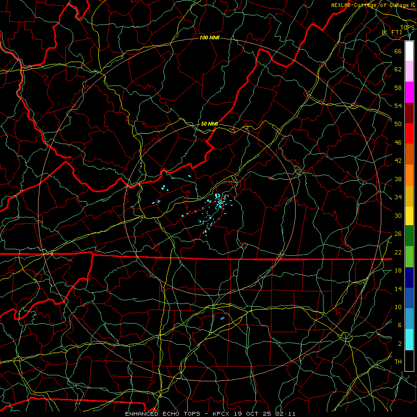
Task: Click the orange swatch between 42 and 38
Action: (409, 175)
